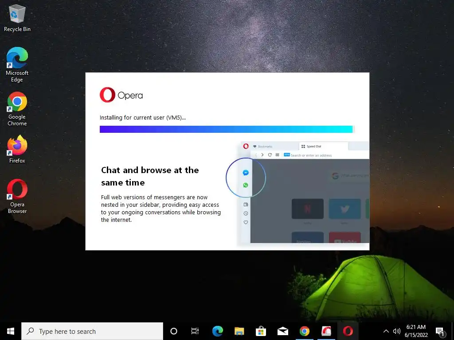Click the Opera logo in installer
This screenshot has height=340, width=454.
point(121,95)
